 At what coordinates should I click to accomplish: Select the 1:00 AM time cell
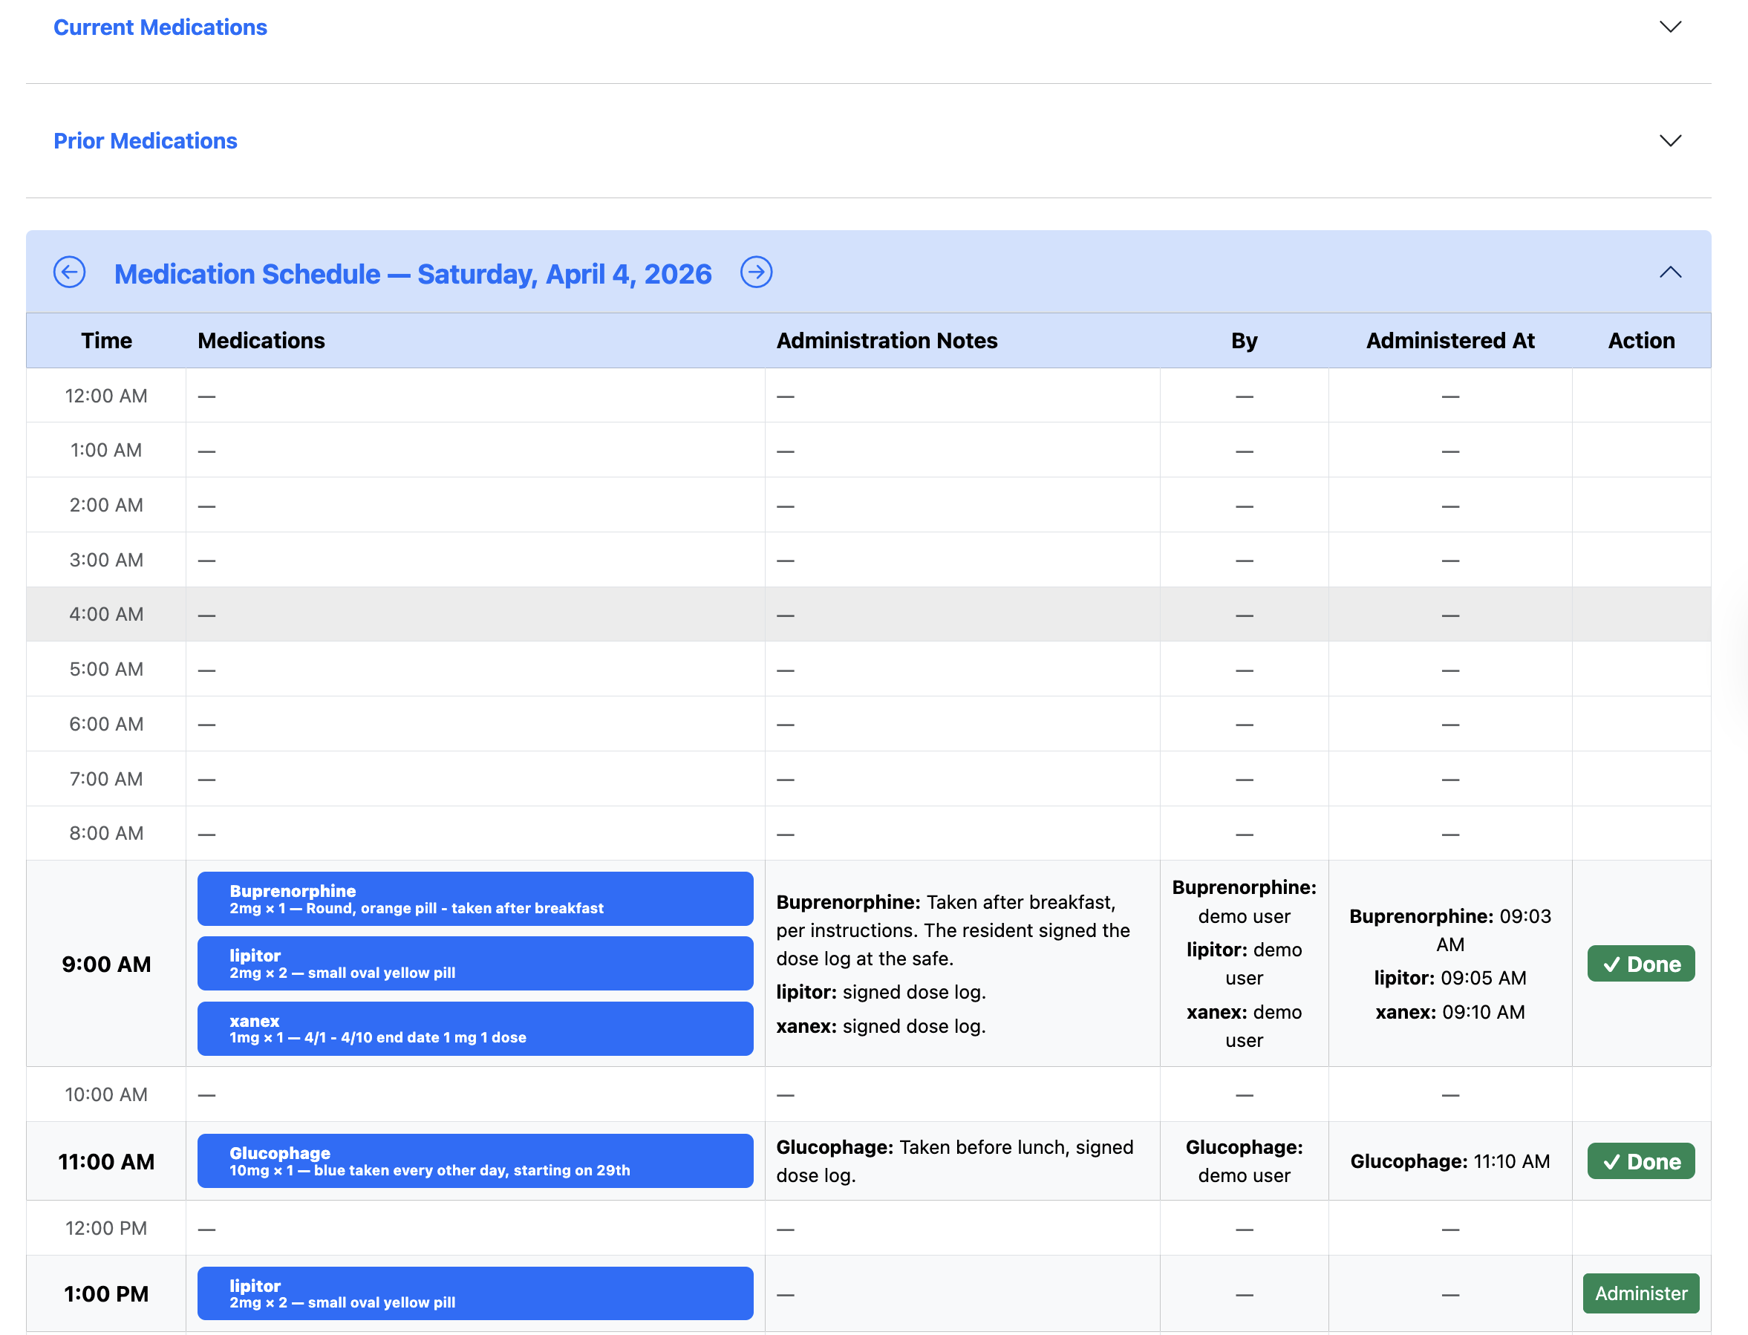[x=106, y=450]
